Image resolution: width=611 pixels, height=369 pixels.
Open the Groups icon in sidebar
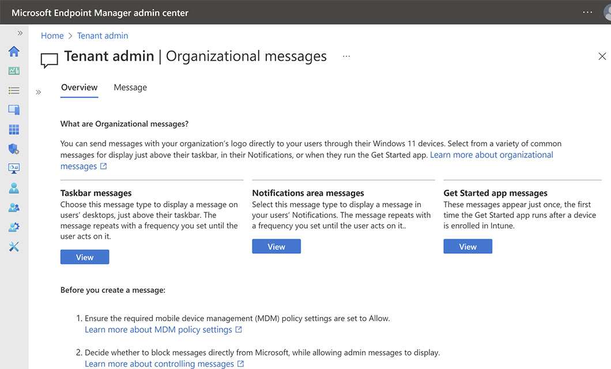tap(14, 208)
